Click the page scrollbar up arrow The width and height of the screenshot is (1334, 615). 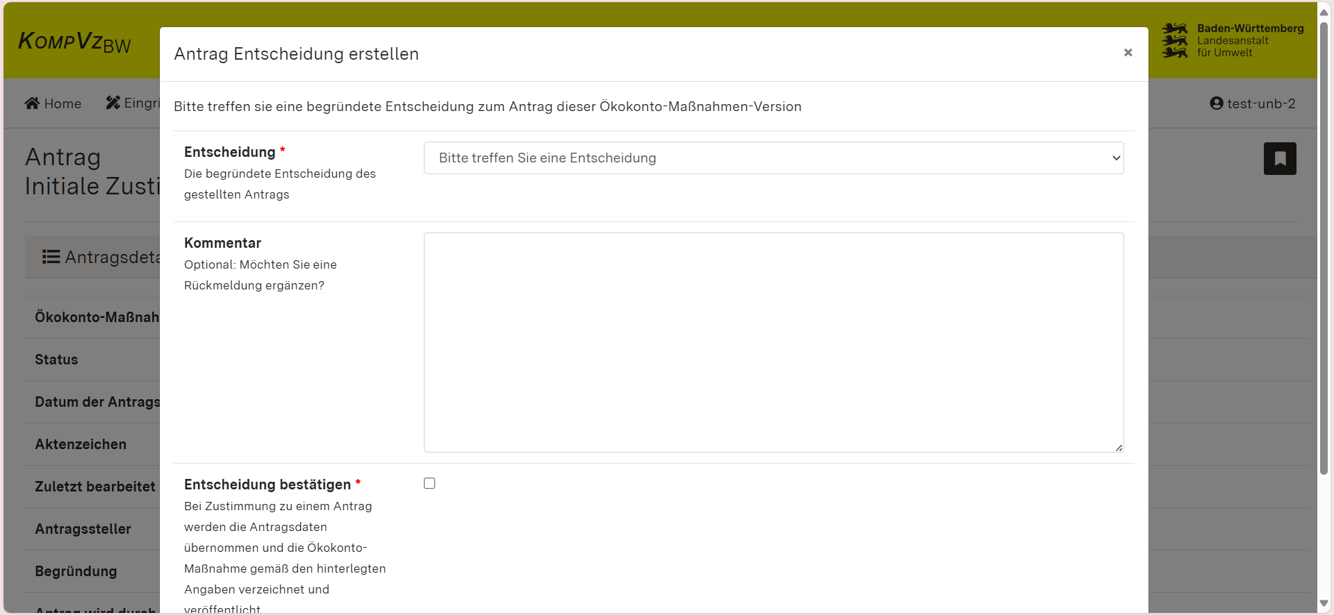click(x=1324, y=12)
